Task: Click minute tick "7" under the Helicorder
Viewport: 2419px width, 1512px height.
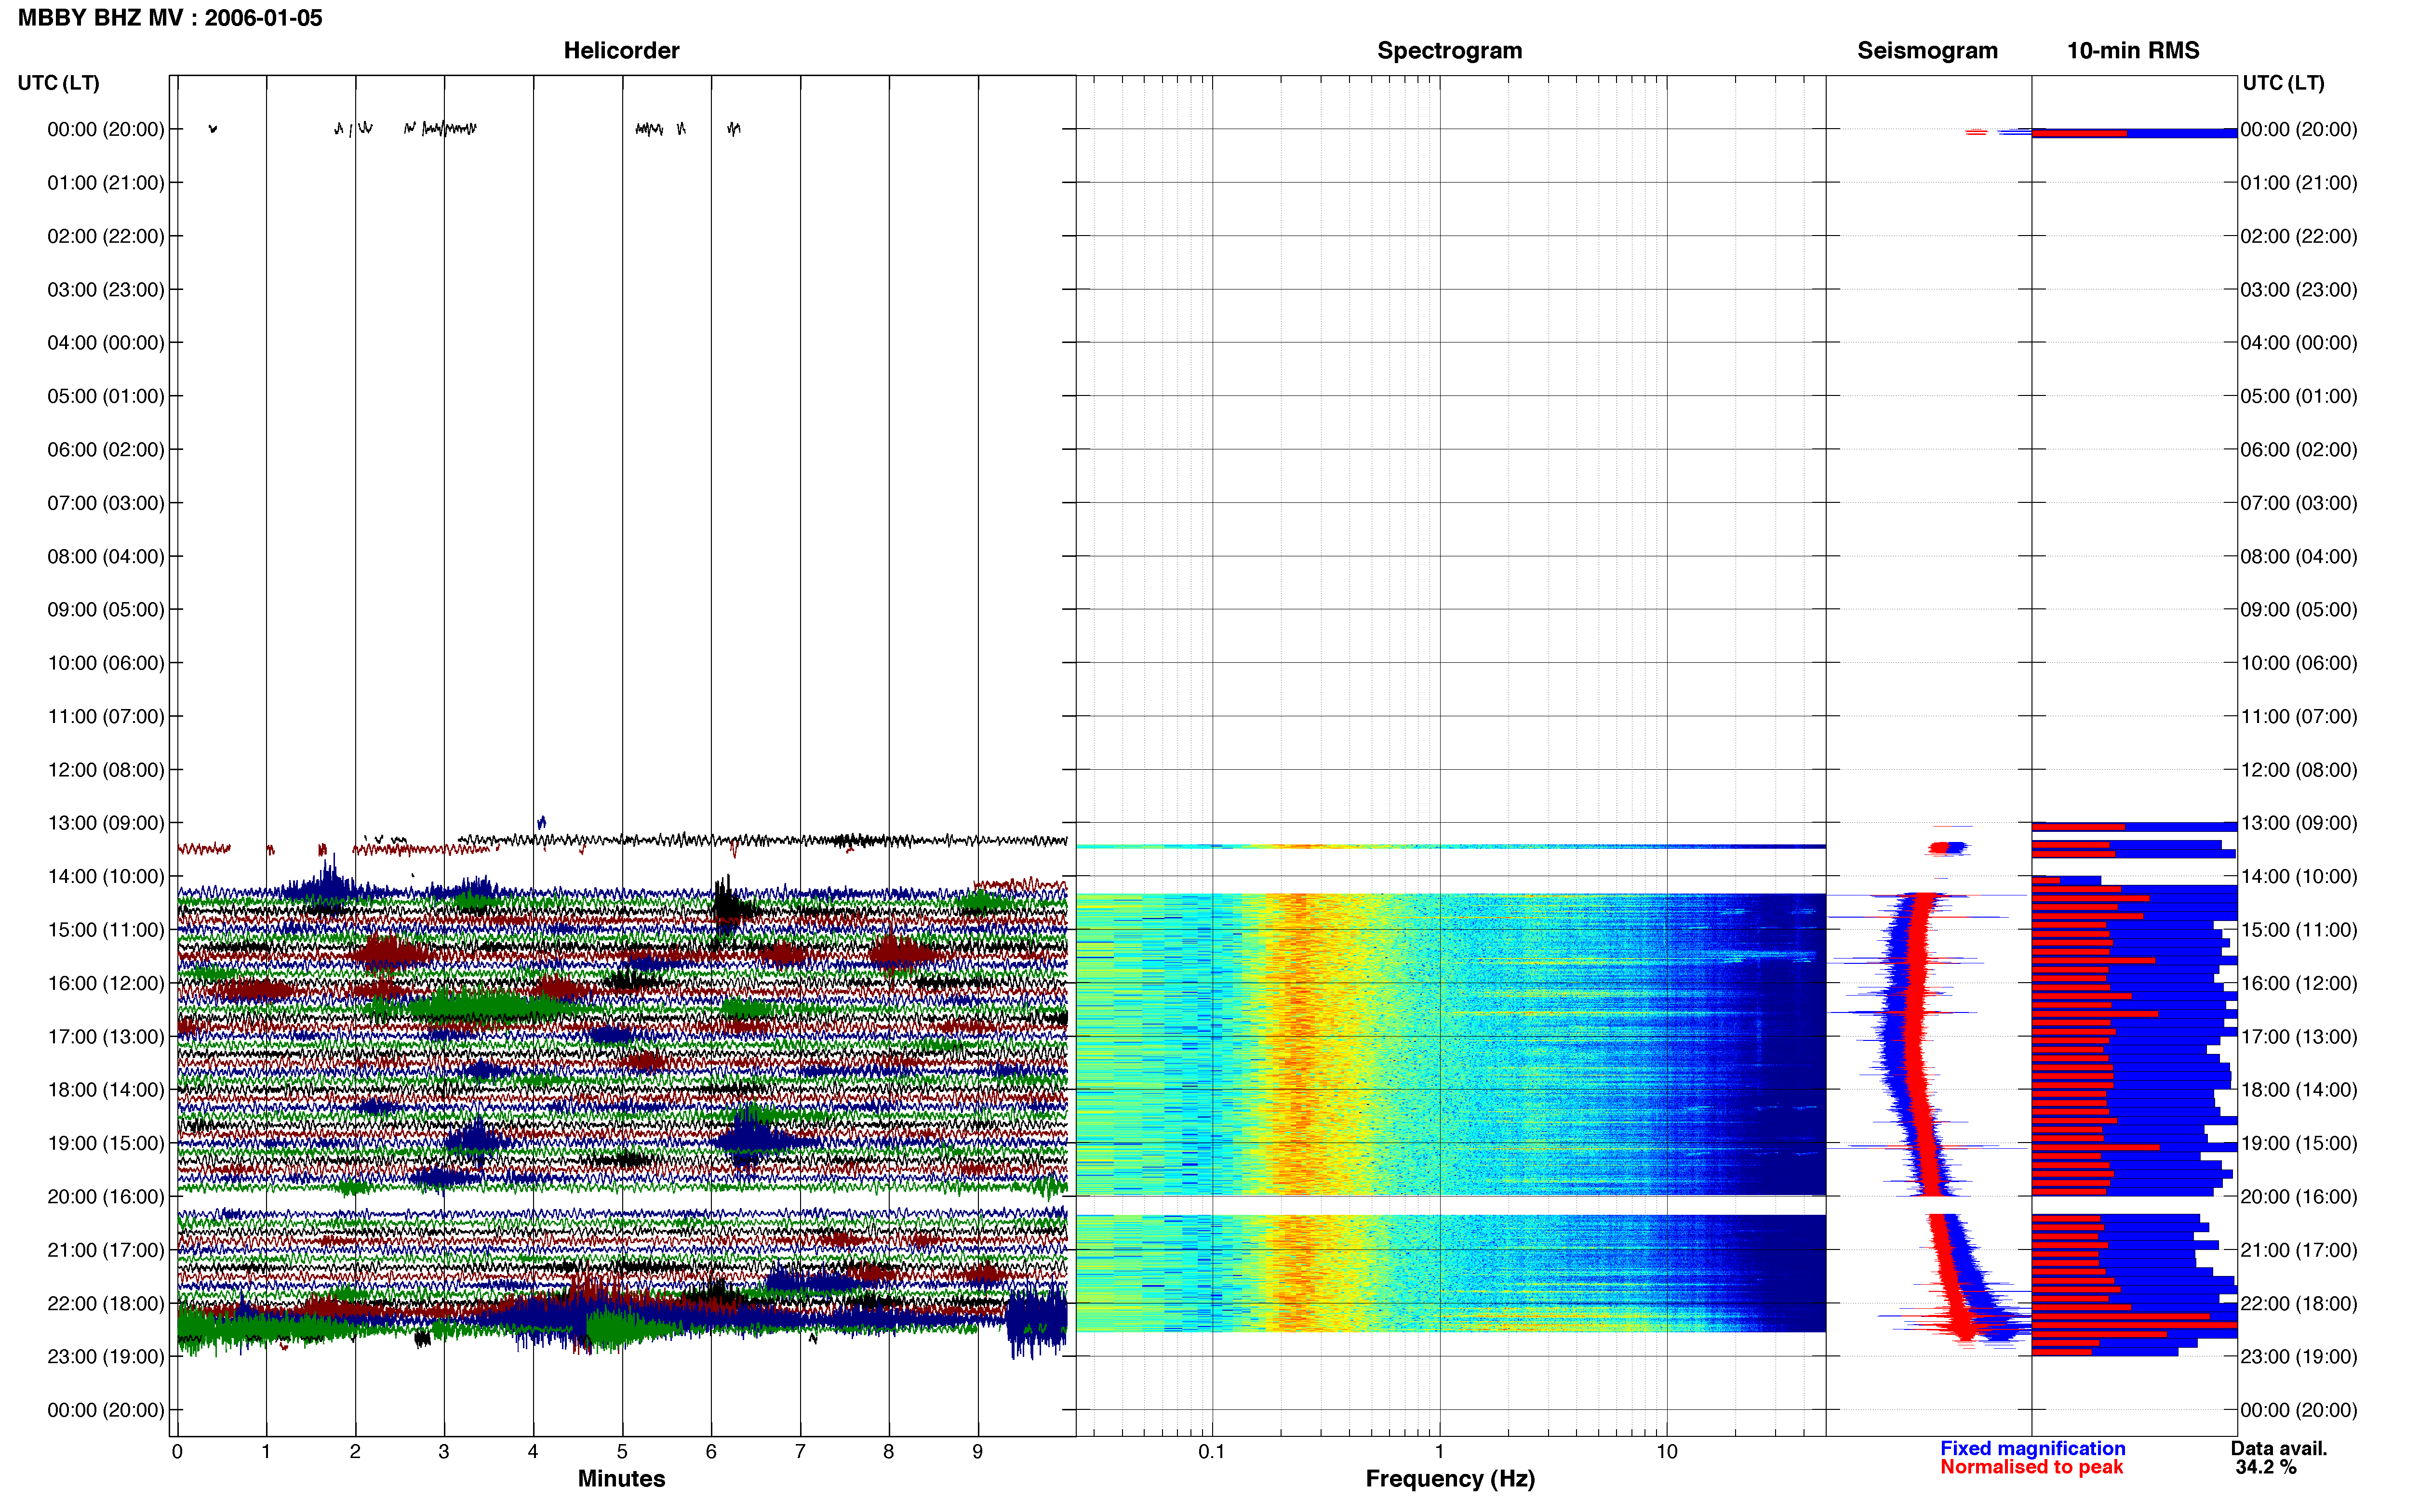Action: tap(801, 1452)
